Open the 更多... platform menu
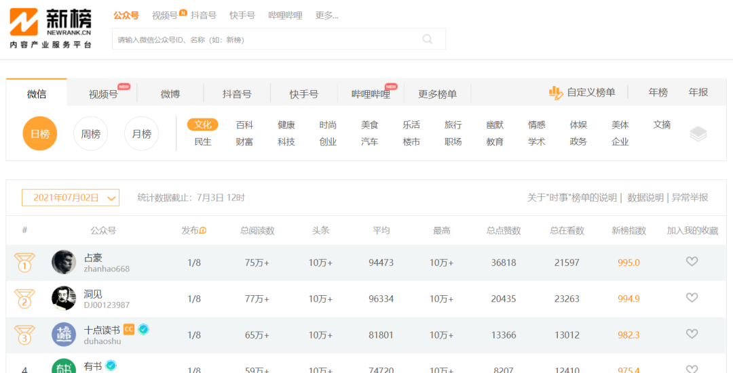Screen dimensions: 733x373 [326, 16]
